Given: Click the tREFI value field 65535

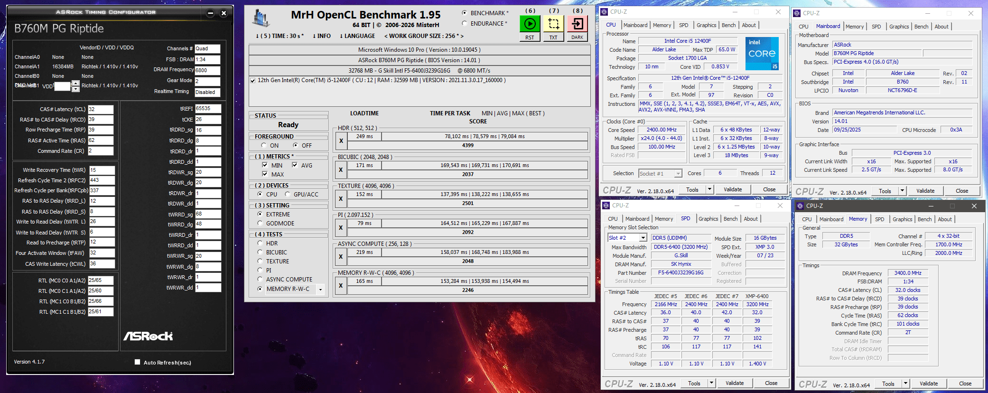Looking at the screenshot, I should pyautogui.click(x=208, y=109).
